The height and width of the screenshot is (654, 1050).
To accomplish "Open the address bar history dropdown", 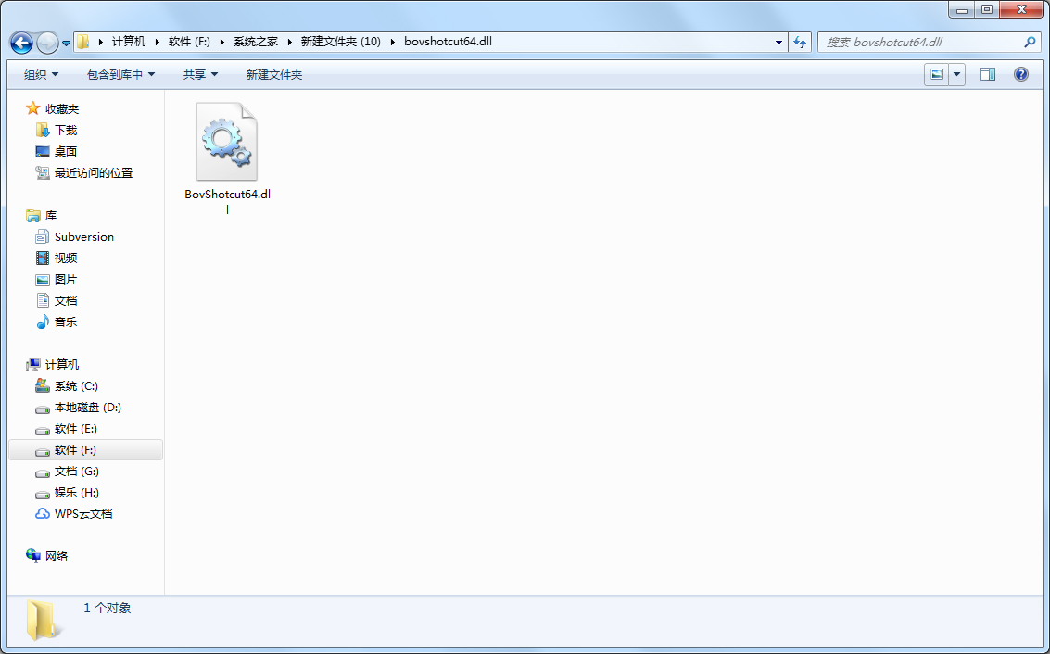I will click(778, 42).
